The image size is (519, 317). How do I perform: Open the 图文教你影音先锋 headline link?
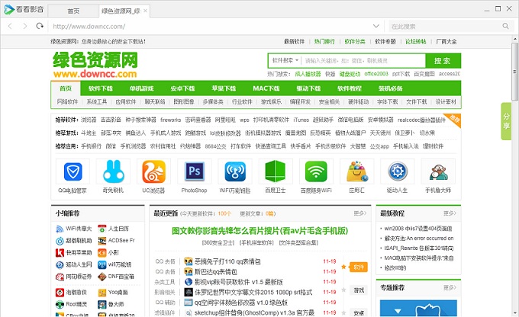point(259,229)
